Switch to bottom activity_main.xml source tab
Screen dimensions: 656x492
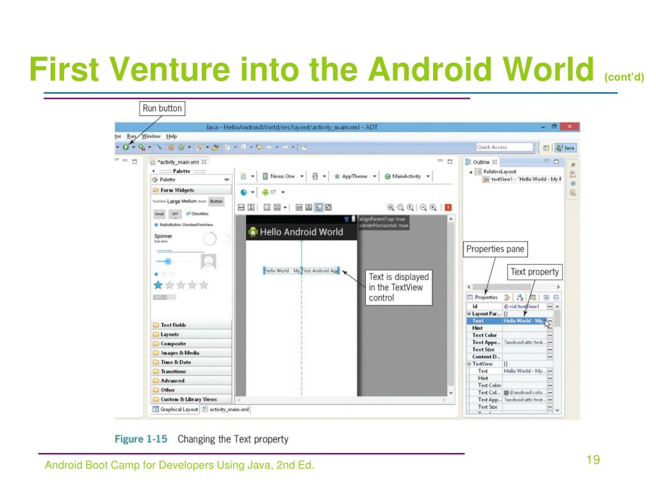click(225, 409)
